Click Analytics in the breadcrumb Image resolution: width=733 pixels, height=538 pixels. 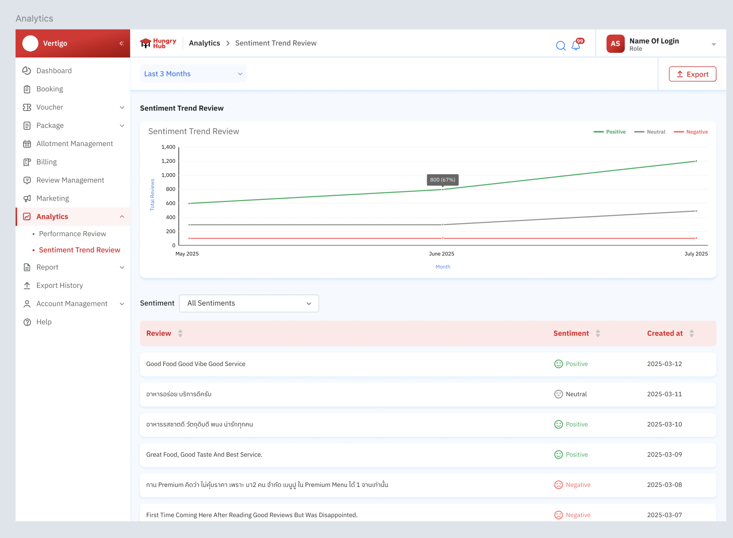(x=204, y=43)
